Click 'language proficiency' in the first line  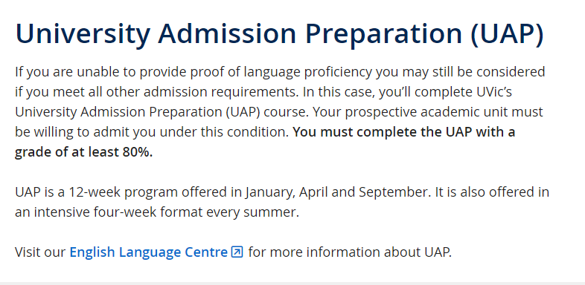tap(308, 71)
